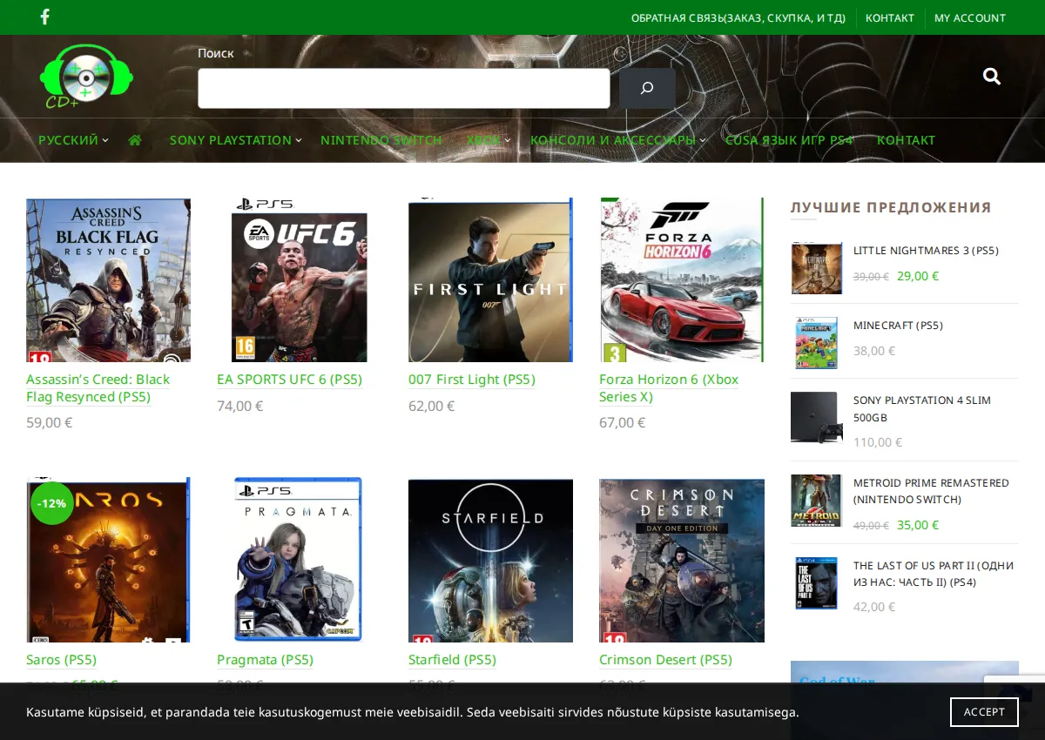
Task: Open LITTLE NIGHTMARES 3 (PS5) sidebar link
Action: coord(926,251)
